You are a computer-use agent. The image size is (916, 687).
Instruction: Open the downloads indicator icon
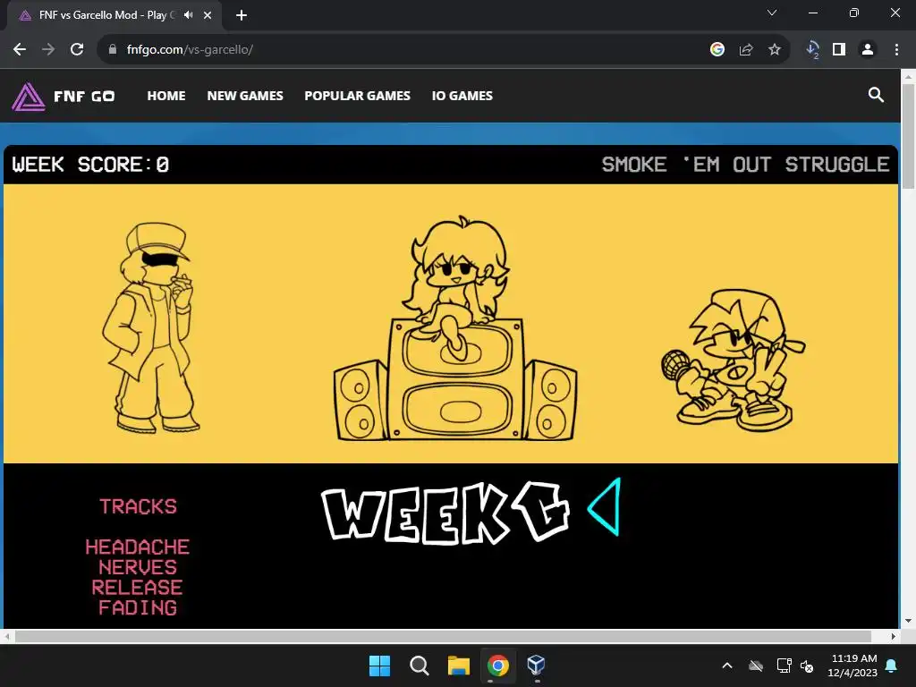coord(812,50)
